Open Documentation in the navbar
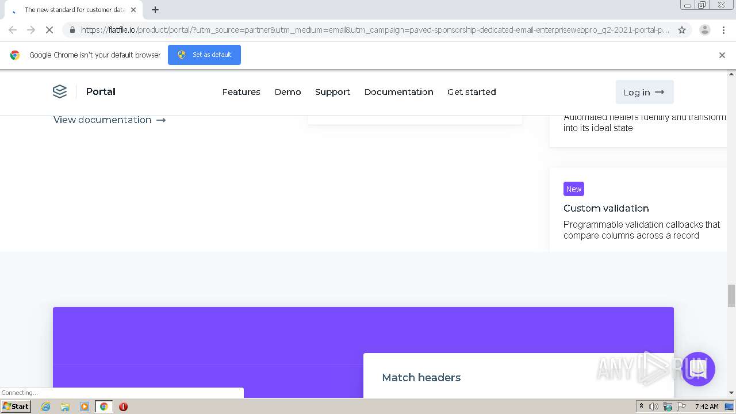This screenshot has width=736, height=414. coord(398,92)
